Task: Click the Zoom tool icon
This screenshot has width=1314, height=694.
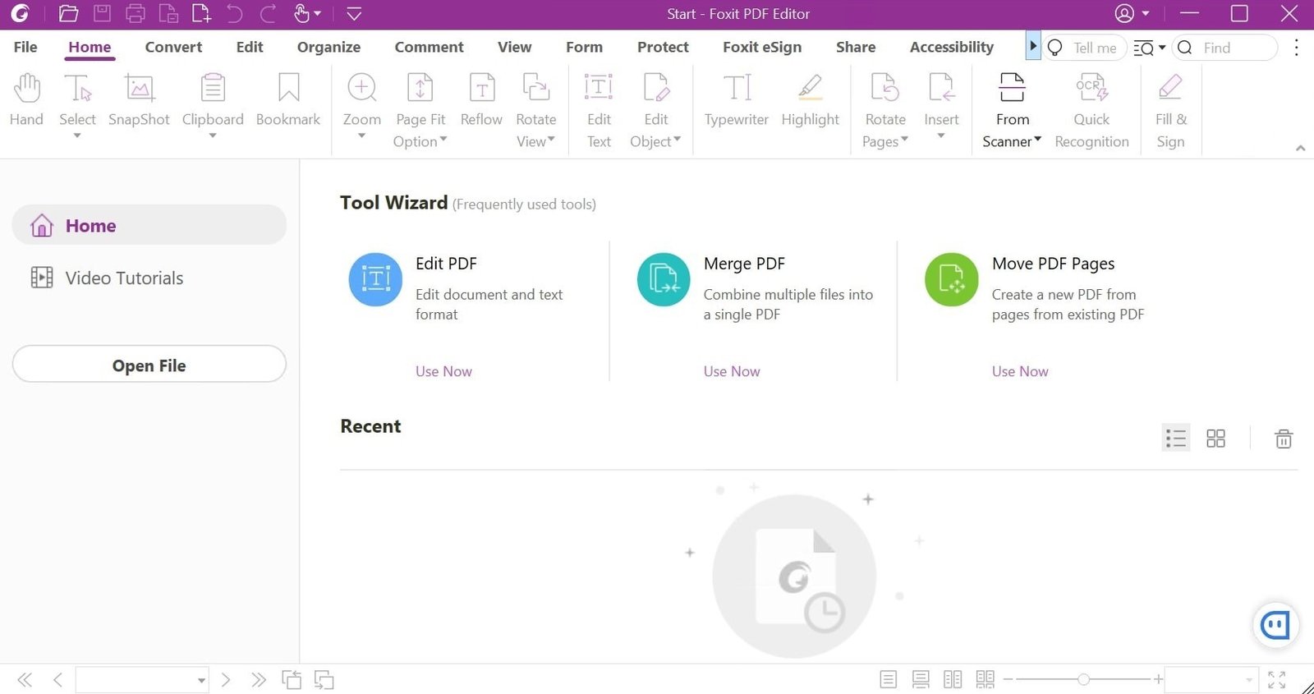Action: click(361, 88)
